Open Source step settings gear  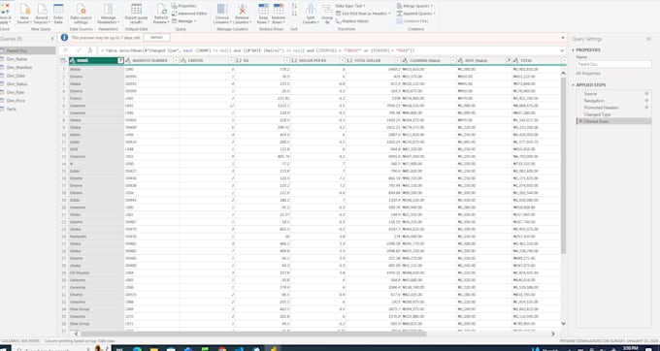click(646, 94)
